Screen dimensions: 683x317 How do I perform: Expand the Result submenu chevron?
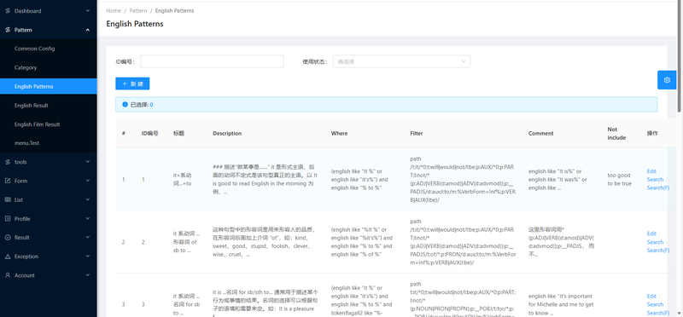(88, 238)
